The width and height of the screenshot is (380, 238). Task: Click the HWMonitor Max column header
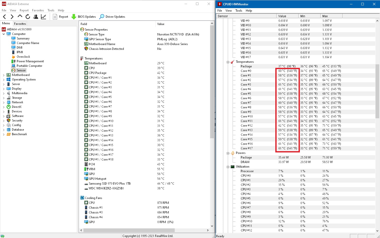coord(331,16)
